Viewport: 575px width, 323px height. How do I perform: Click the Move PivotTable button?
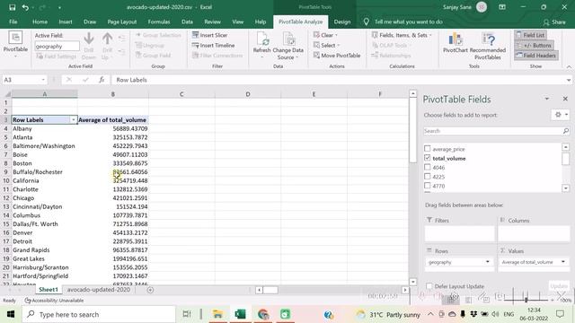(337, 56)
